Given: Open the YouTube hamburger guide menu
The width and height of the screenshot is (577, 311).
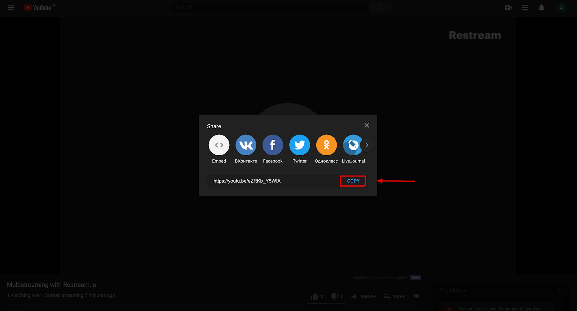Looking at the screenshot, I should click(11, 8).
